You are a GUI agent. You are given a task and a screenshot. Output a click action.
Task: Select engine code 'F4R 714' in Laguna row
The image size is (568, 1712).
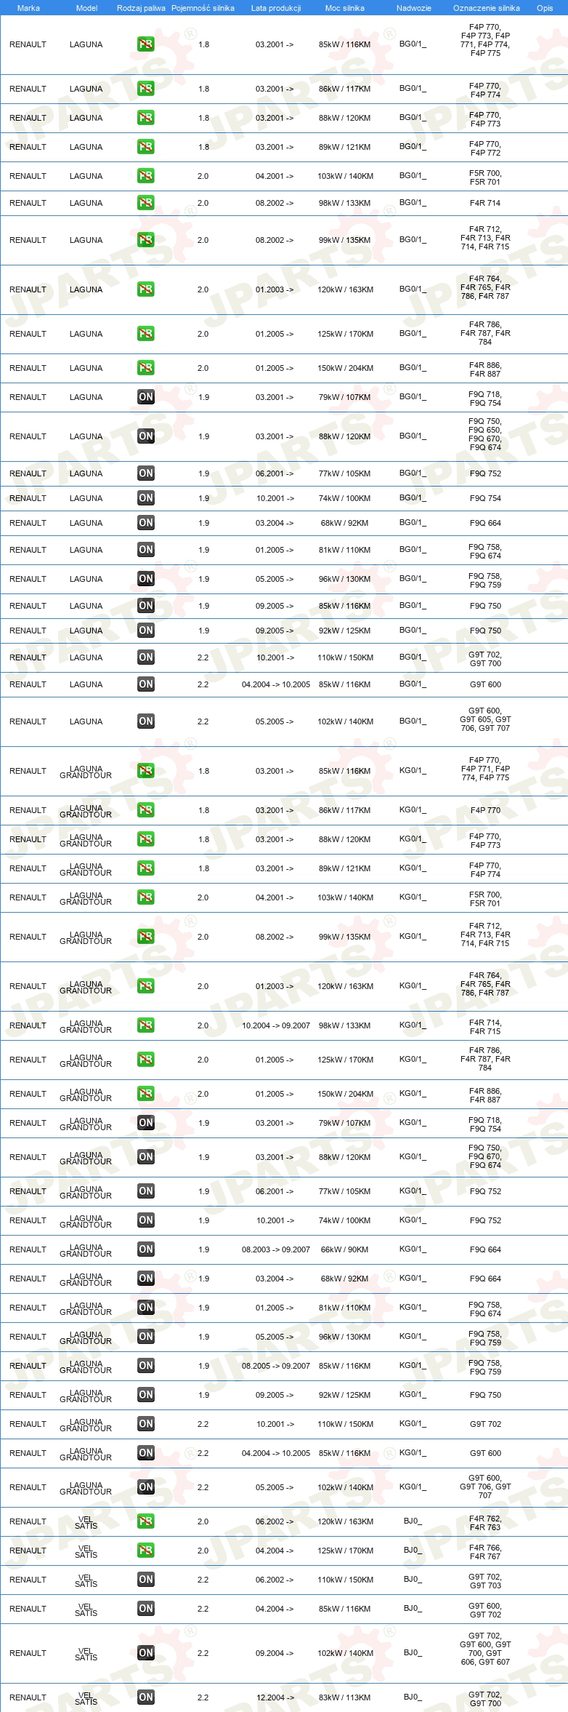485,203
